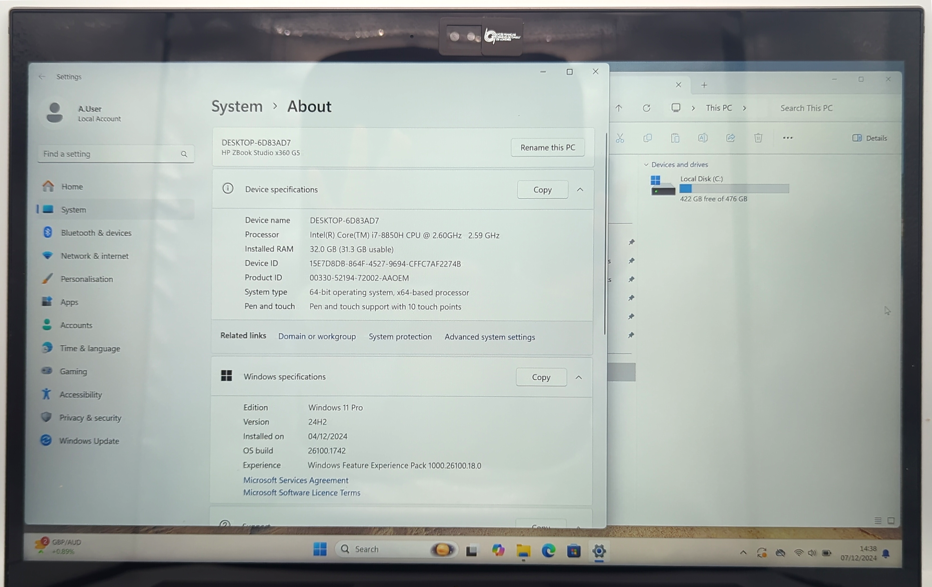Open Task View from the taskbar
Screen dimensions: 932x587
coord(471,551)
